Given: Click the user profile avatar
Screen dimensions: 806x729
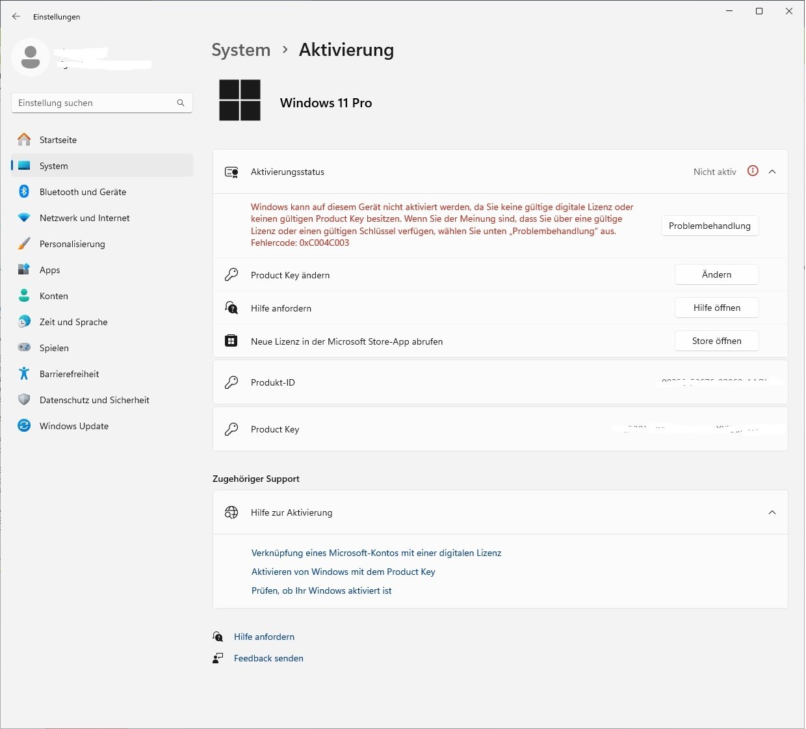Looking at the screenshot, I should pos(31,57).
